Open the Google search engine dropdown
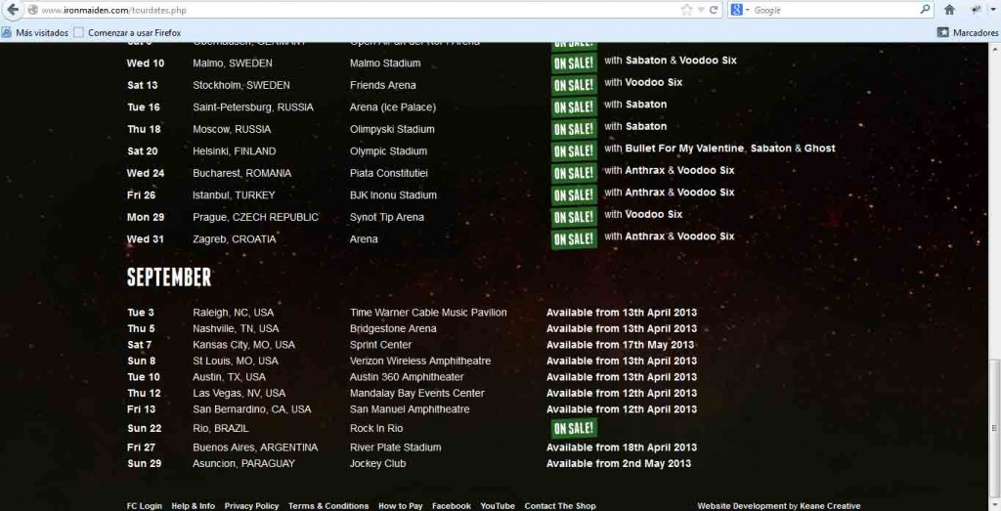 pos(741,10)
